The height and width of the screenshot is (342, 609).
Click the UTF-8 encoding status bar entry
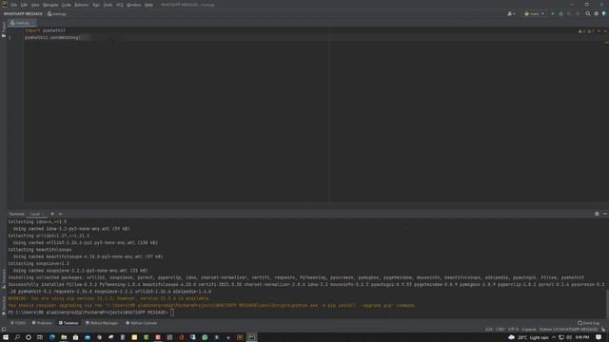pyautogui.click(x=513, y=330)
